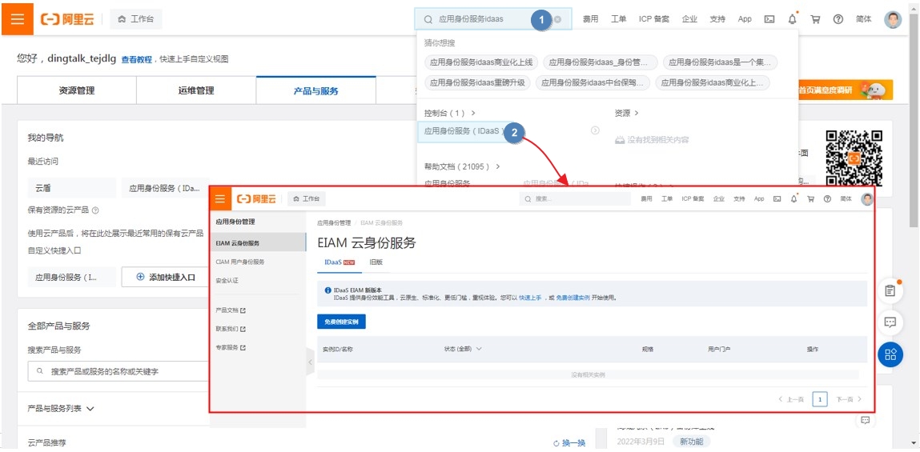The width and height of the screenshot is (920, 452).
Task: Expand the 控制台 (1) results group
Action: click(450, 114)
